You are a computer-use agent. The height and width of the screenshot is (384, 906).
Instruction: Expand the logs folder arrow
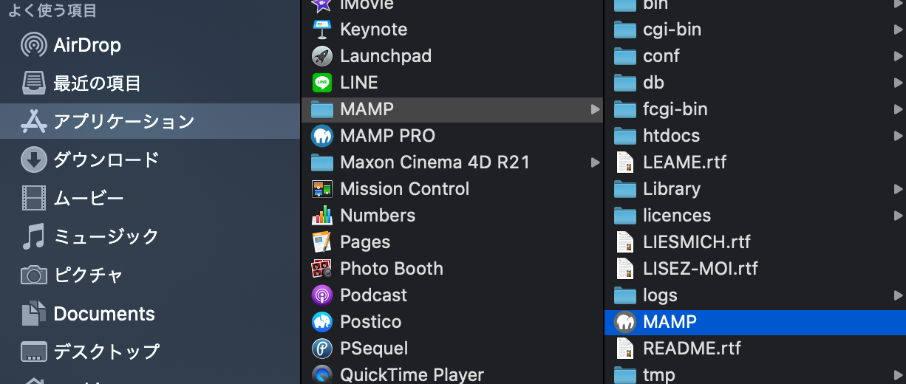[x=898, y=295]
